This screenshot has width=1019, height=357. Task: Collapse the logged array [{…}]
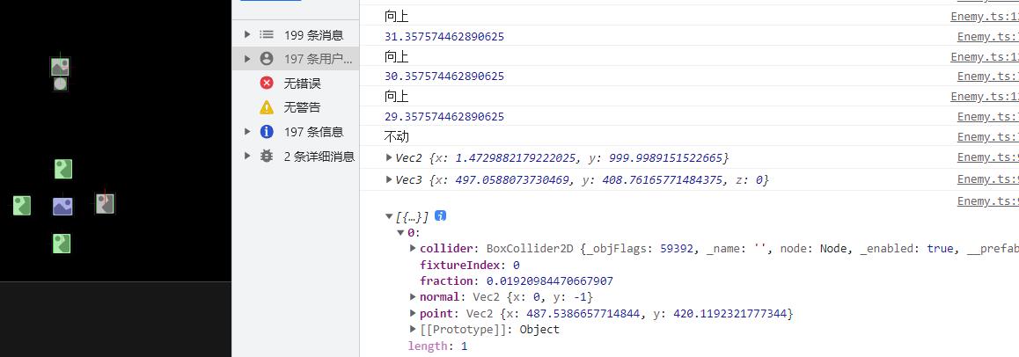pos(389,216)
